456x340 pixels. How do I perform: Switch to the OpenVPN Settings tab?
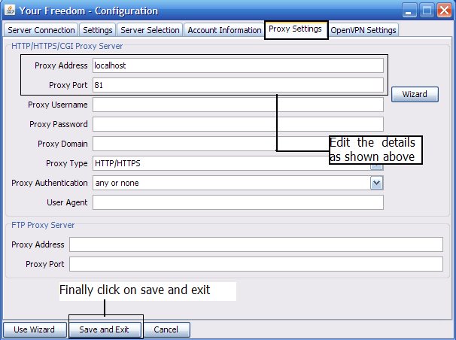tap(363, 30)
